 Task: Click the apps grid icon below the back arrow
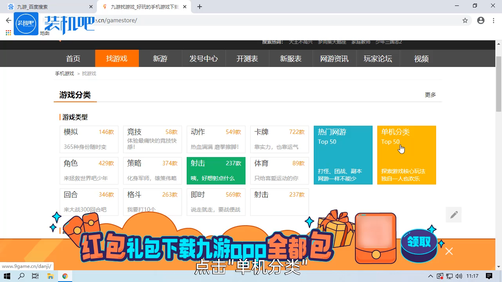pos(8,32)
